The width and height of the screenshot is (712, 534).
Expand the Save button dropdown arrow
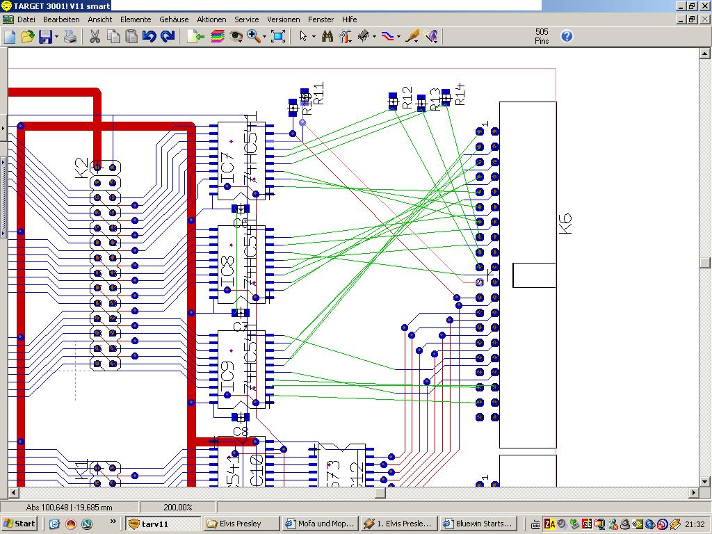56,37
